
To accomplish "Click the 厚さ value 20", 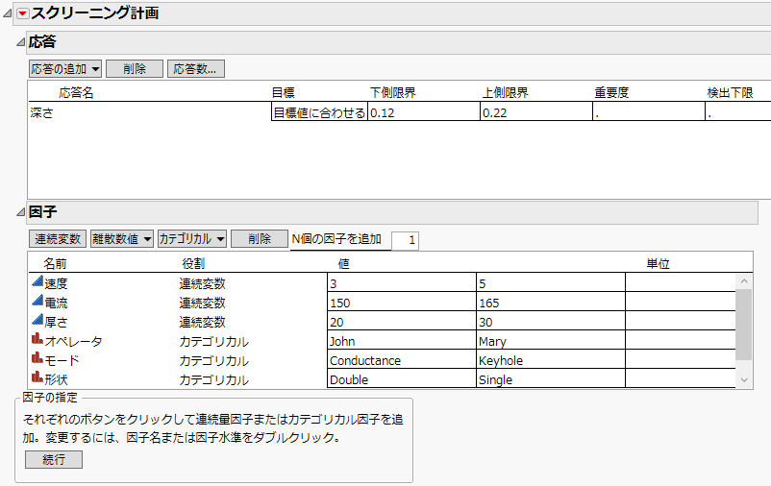I will (401, 322).
